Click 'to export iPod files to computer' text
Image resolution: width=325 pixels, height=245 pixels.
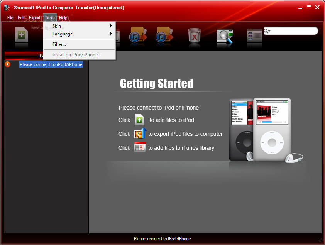point(185,134)
